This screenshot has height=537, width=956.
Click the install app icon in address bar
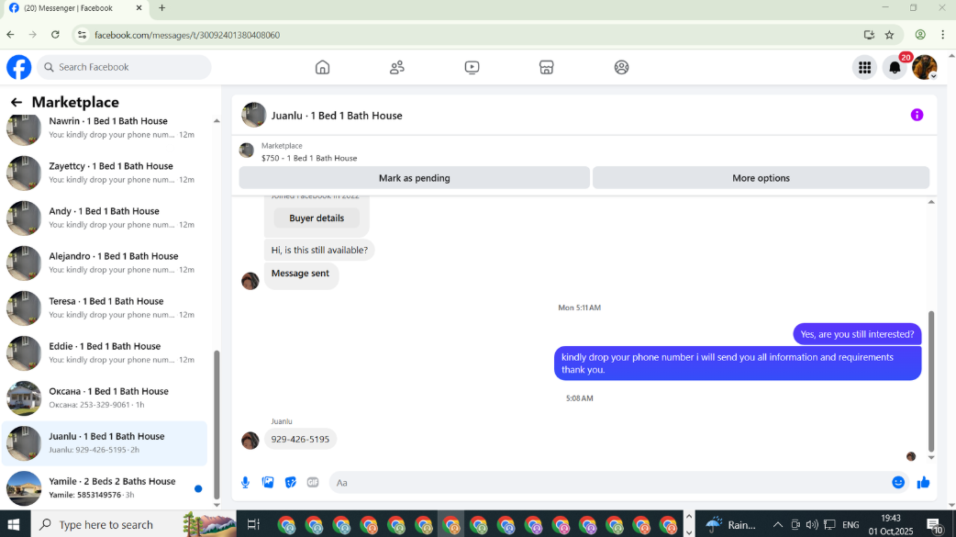click(x=869, y=35)
